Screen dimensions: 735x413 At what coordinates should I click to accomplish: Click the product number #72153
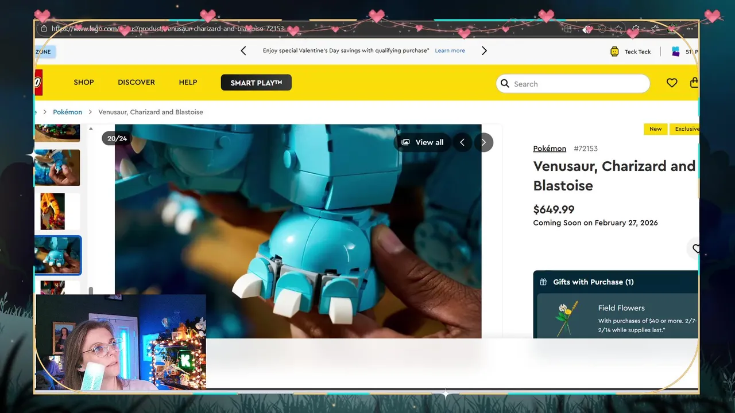tap(586, 149)
